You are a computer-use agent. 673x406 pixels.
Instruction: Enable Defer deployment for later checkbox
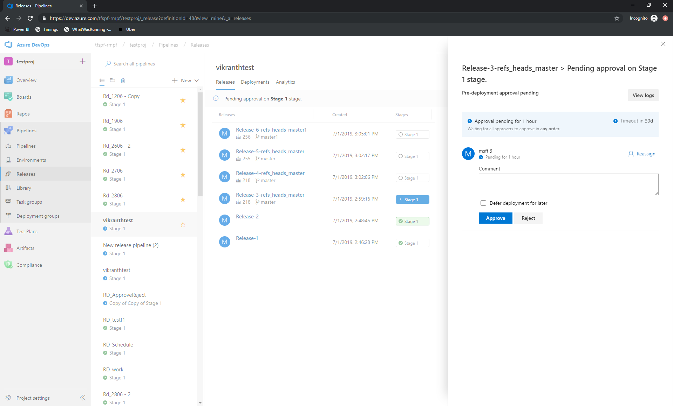[482, 203]
